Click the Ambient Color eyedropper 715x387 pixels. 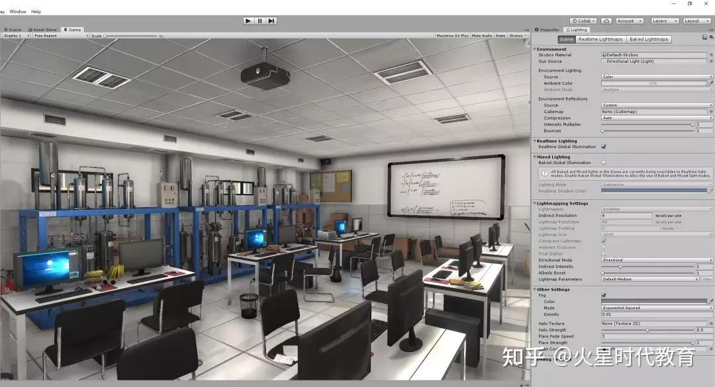[710, 83]
